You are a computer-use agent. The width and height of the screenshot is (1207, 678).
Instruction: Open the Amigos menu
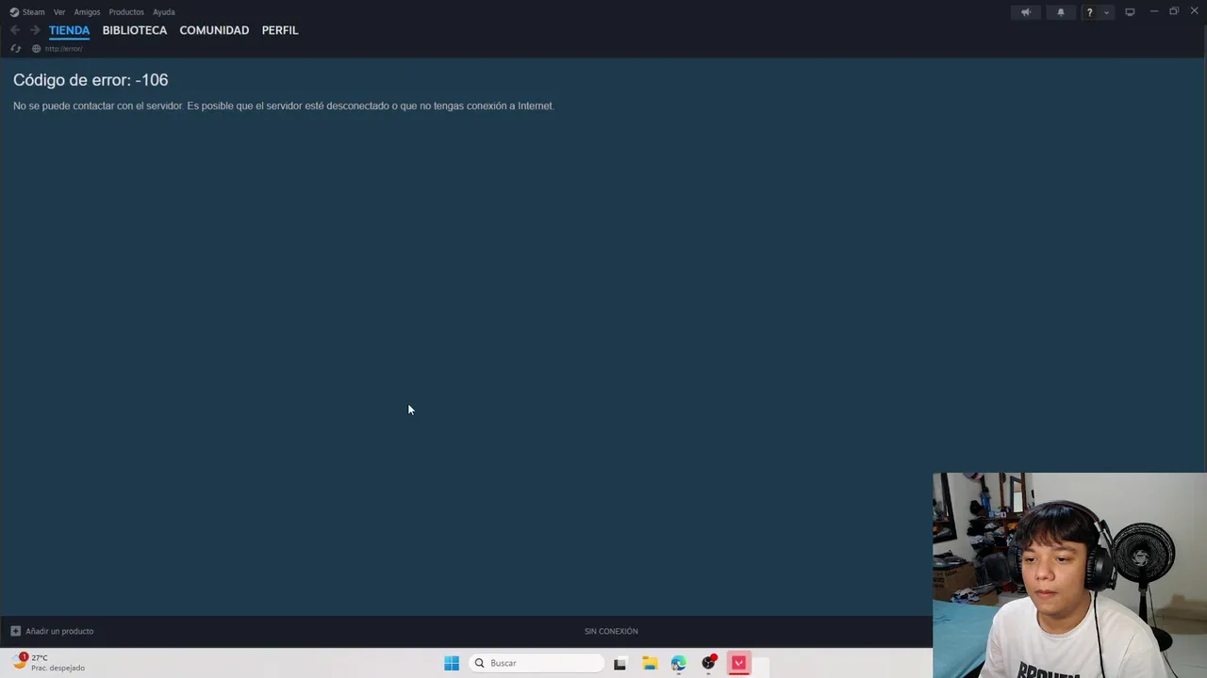[87, 12]
